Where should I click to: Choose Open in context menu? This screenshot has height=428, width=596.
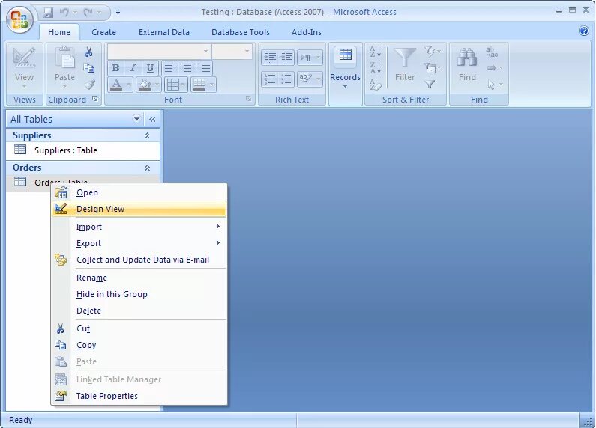pyautogui.click(x=139, y=192)
